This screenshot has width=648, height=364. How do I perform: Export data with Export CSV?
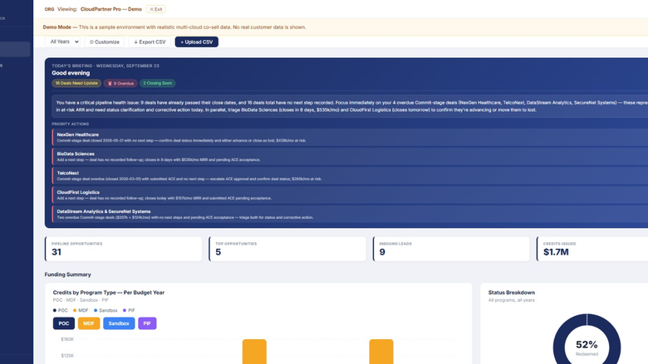[150, 42]
